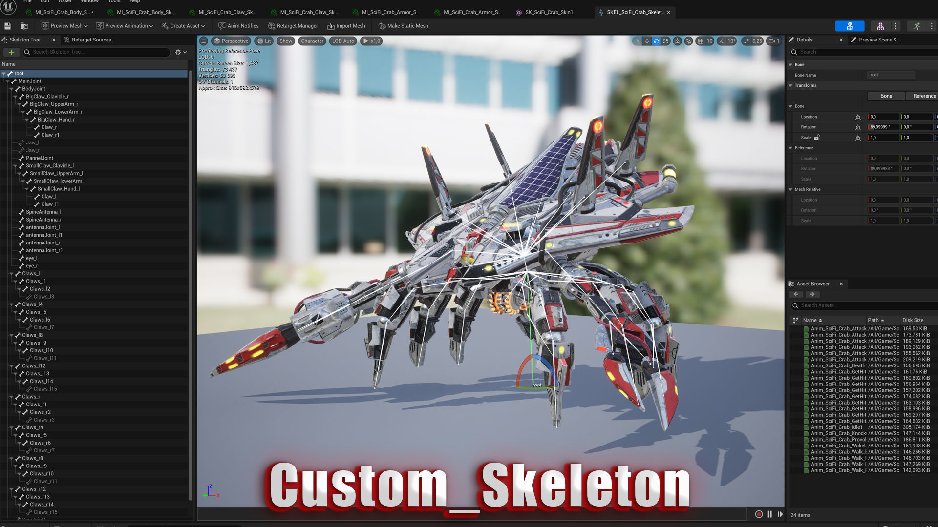Open Create Asset dropdown
This screenshot has height=527, width=938.
click(x=183, y=26)
